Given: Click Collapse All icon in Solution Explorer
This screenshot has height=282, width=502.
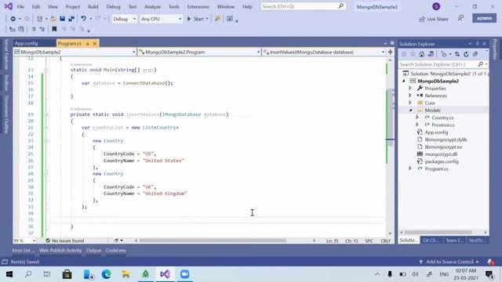Looking at the screenshot, I should (x=475, y=54).
